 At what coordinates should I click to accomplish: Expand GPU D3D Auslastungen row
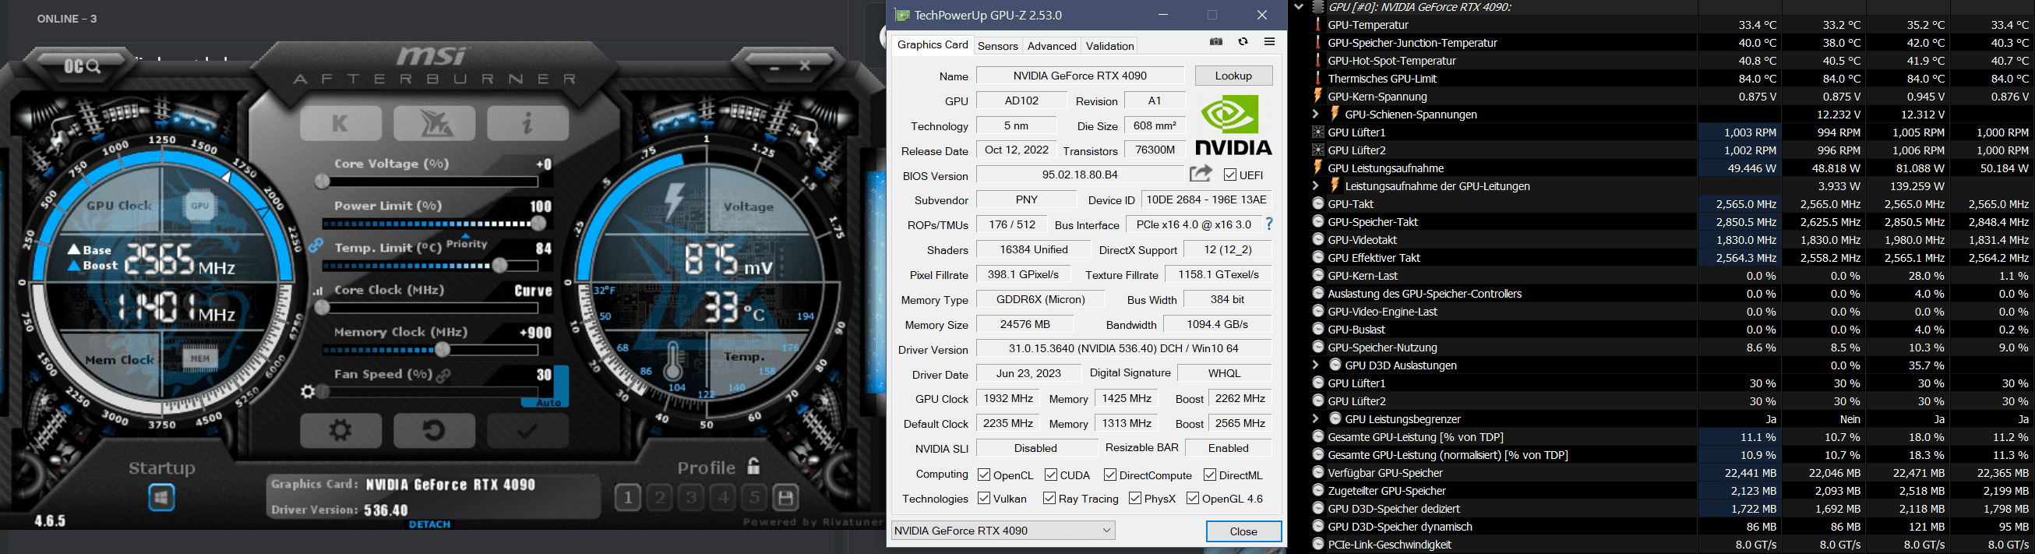1315,365
